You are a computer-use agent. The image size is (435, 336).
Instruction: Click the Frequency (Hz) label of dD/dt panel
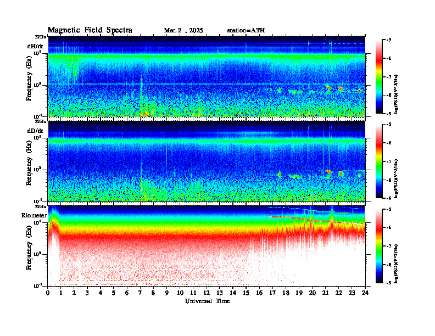click(x=29, y=164)
